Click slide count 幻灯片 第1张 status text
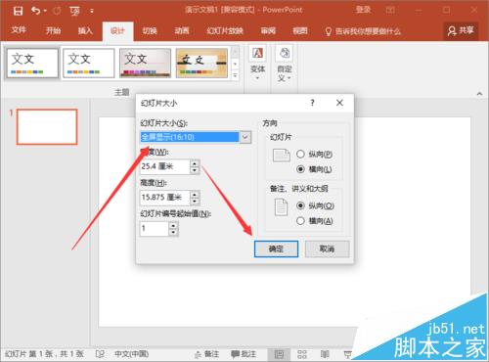 pos(45,354)
